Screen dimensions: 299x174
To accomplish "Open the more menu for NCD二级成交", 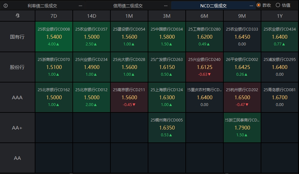I will pos(251,6).
